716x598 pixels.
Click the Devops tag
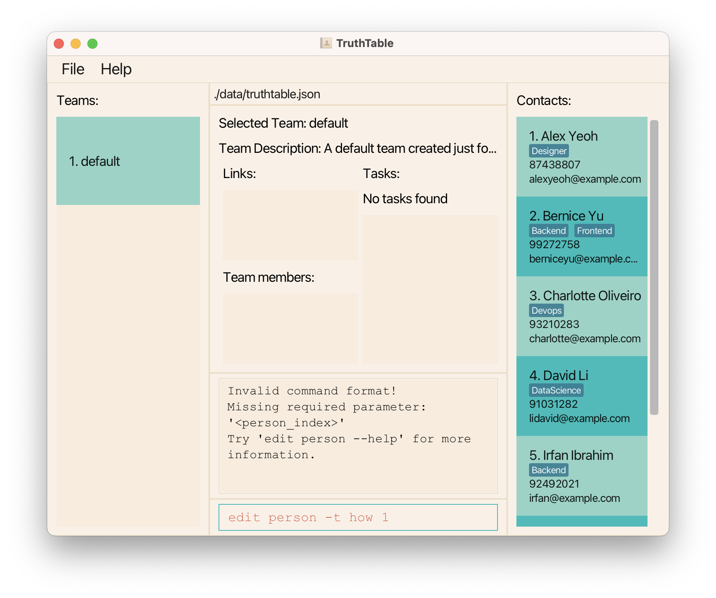pos(546,310)
